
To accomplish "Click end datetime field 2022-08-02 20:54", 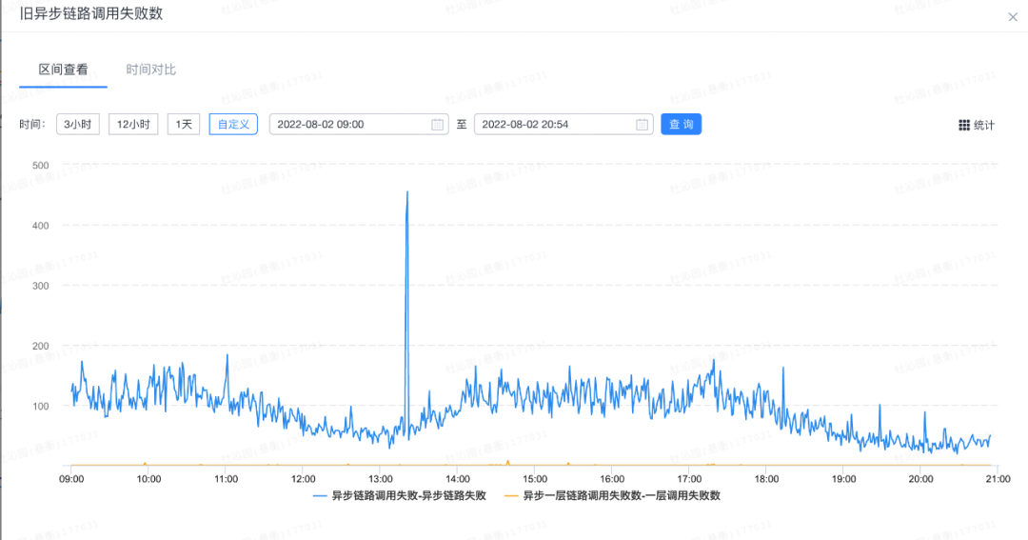I will (552, 125).
